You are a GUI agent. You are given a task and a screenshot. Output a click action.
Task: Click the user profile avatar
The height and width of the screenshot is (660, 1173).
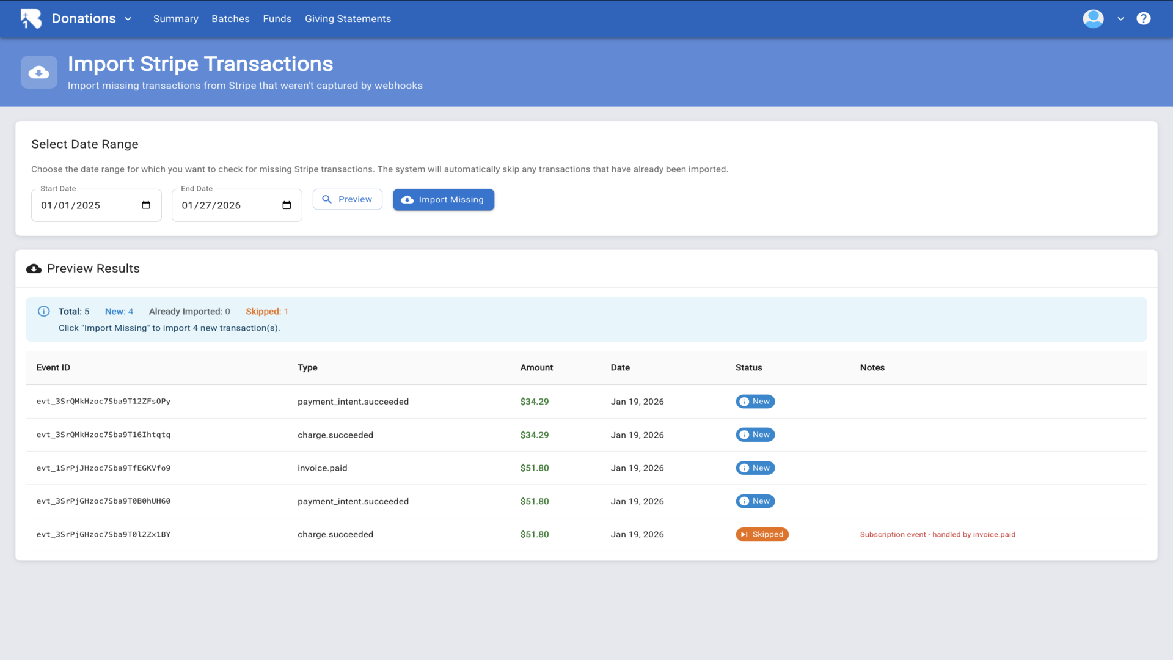click(x=1093, y=18)
